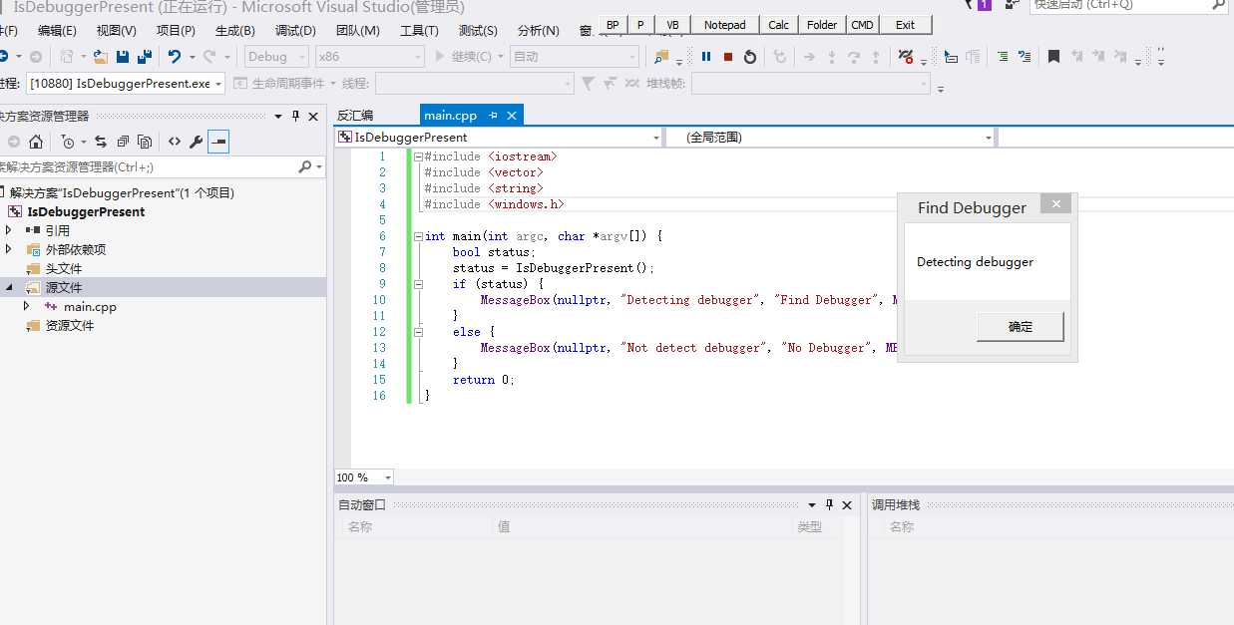Open the 生成(B) menu
Image resolution: width=1234 pixels, height=625 pixels.
[234, 31]
